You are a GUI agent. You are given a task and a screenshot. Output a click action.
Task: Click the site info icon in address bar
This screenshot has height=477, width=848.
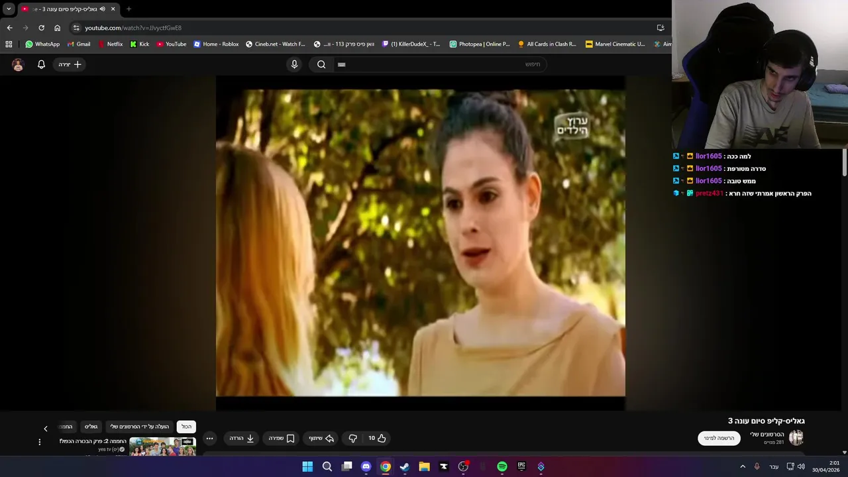[76, 28]
